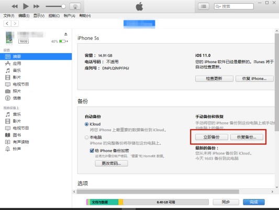Click the iOS 11.0 version text

(203, 56)
